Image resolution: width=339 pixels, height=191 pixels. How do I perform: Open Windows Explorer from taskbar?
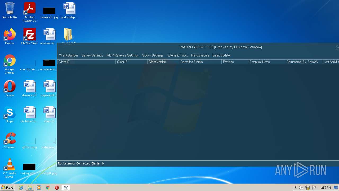(30, 188)
